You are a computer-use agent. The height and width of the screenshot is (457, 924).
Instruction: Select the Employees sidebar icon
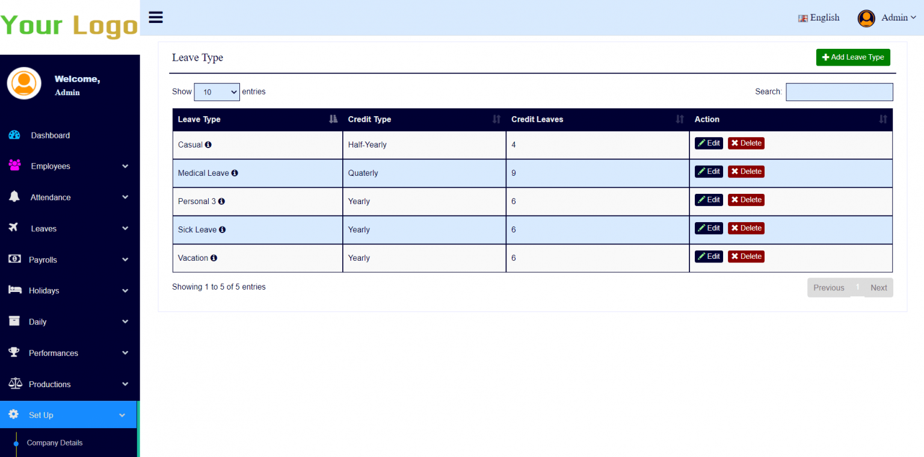pyautogui.click(x=13, y=166)
